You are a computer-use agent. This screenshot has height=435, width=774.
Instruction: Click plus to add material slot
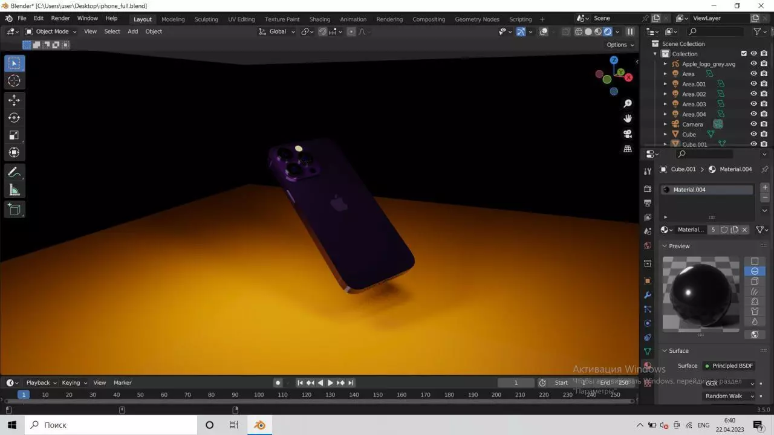pyautogui.click(x=765, y=188)
